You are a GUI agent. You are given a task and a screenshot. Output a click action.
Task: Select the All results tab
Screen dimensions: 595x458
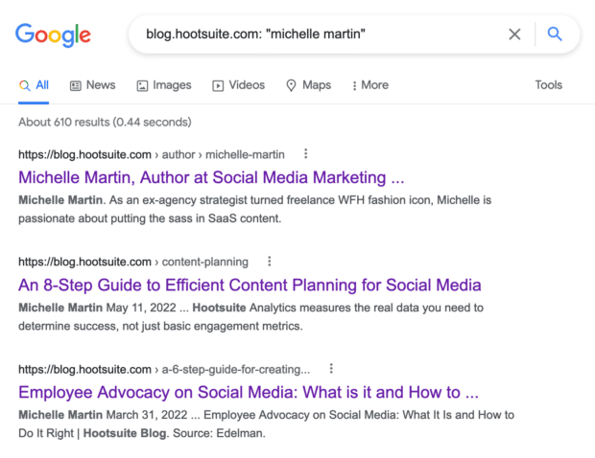(35, 85)
